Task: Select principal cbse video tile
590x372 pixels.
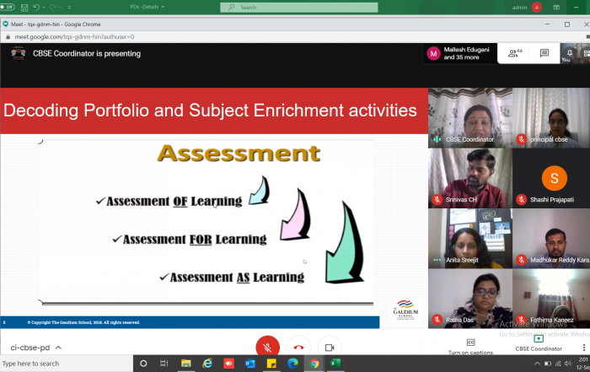Action: point(551,117)
